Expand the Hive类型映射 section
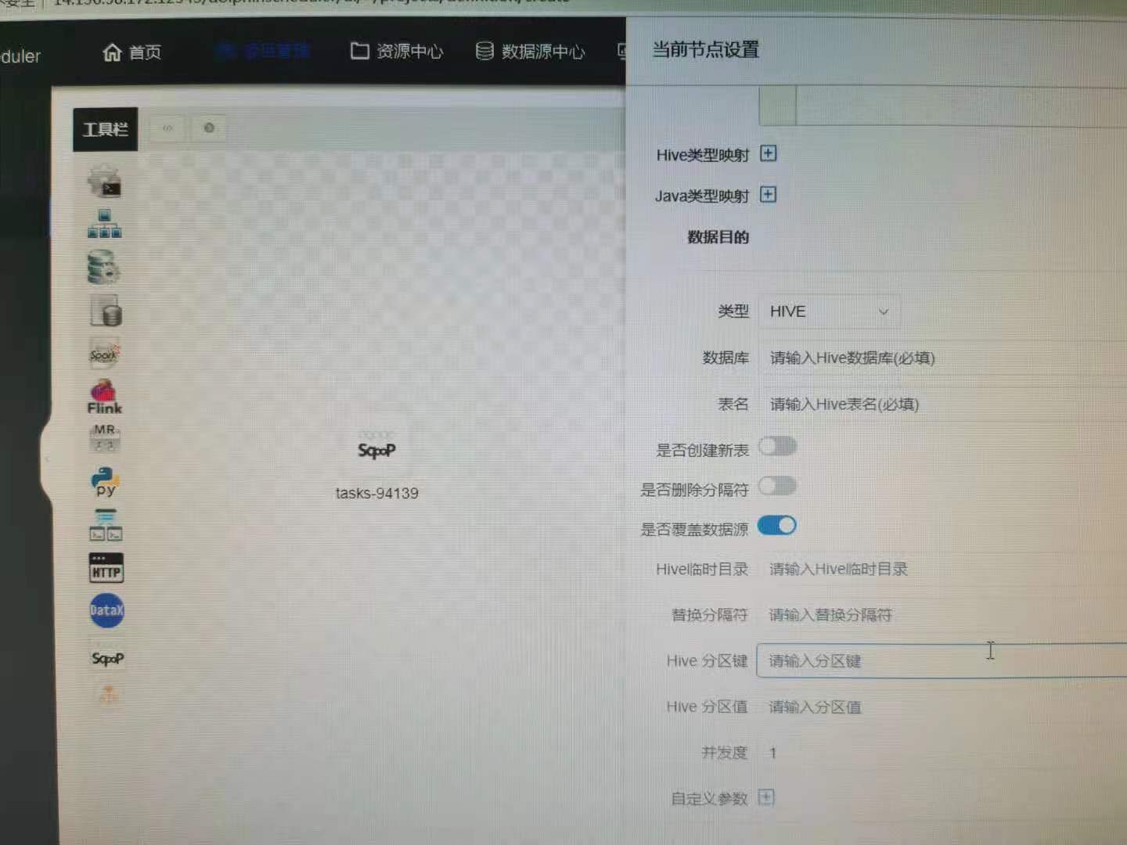1127x845 pixels. [768, 153]
